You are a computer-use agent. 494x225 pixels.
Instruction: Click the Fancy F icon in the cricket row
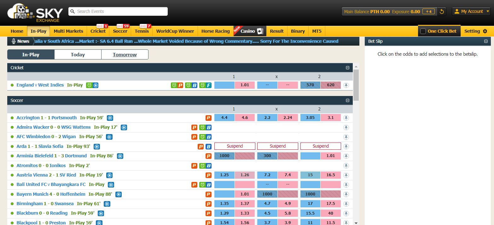click(208, 85)
